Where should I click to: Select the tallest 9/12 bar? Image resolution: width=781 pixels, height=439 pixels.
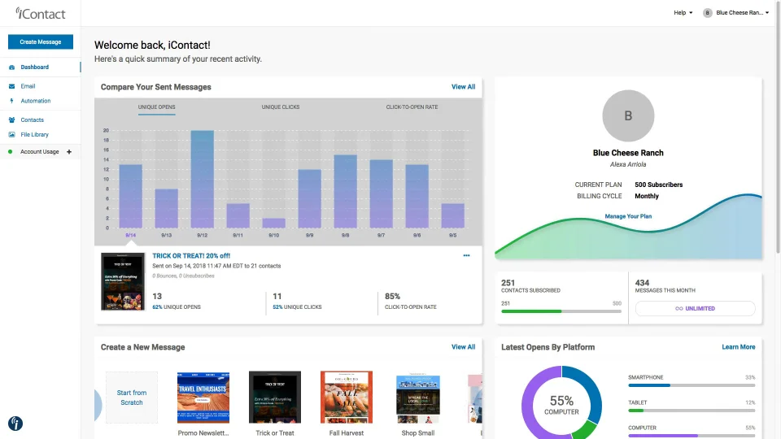203,179
